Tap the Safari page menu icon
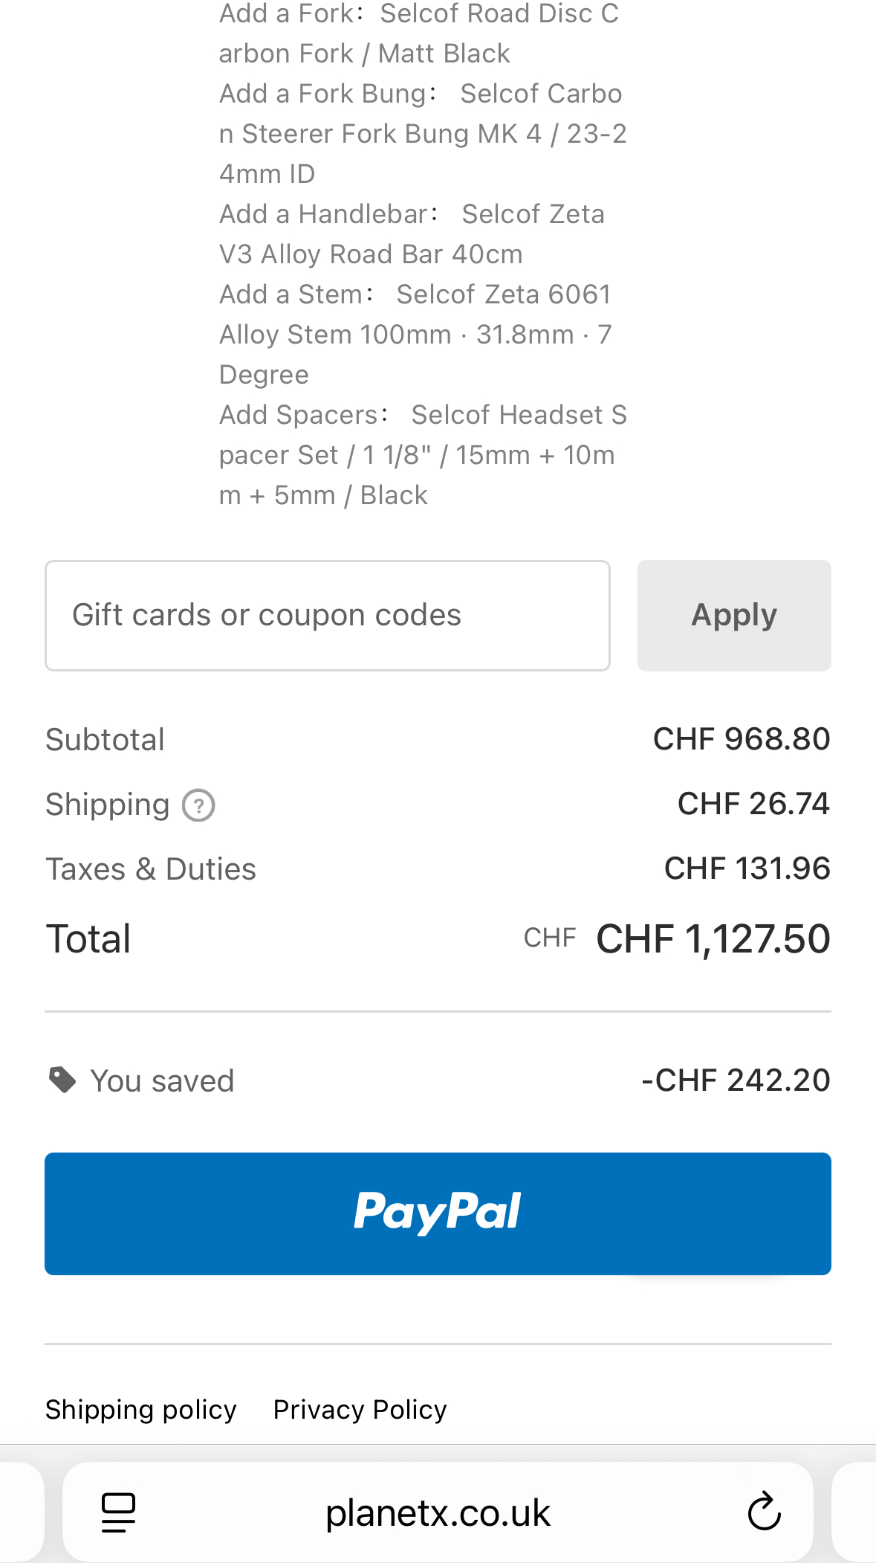 [118, 1512]
